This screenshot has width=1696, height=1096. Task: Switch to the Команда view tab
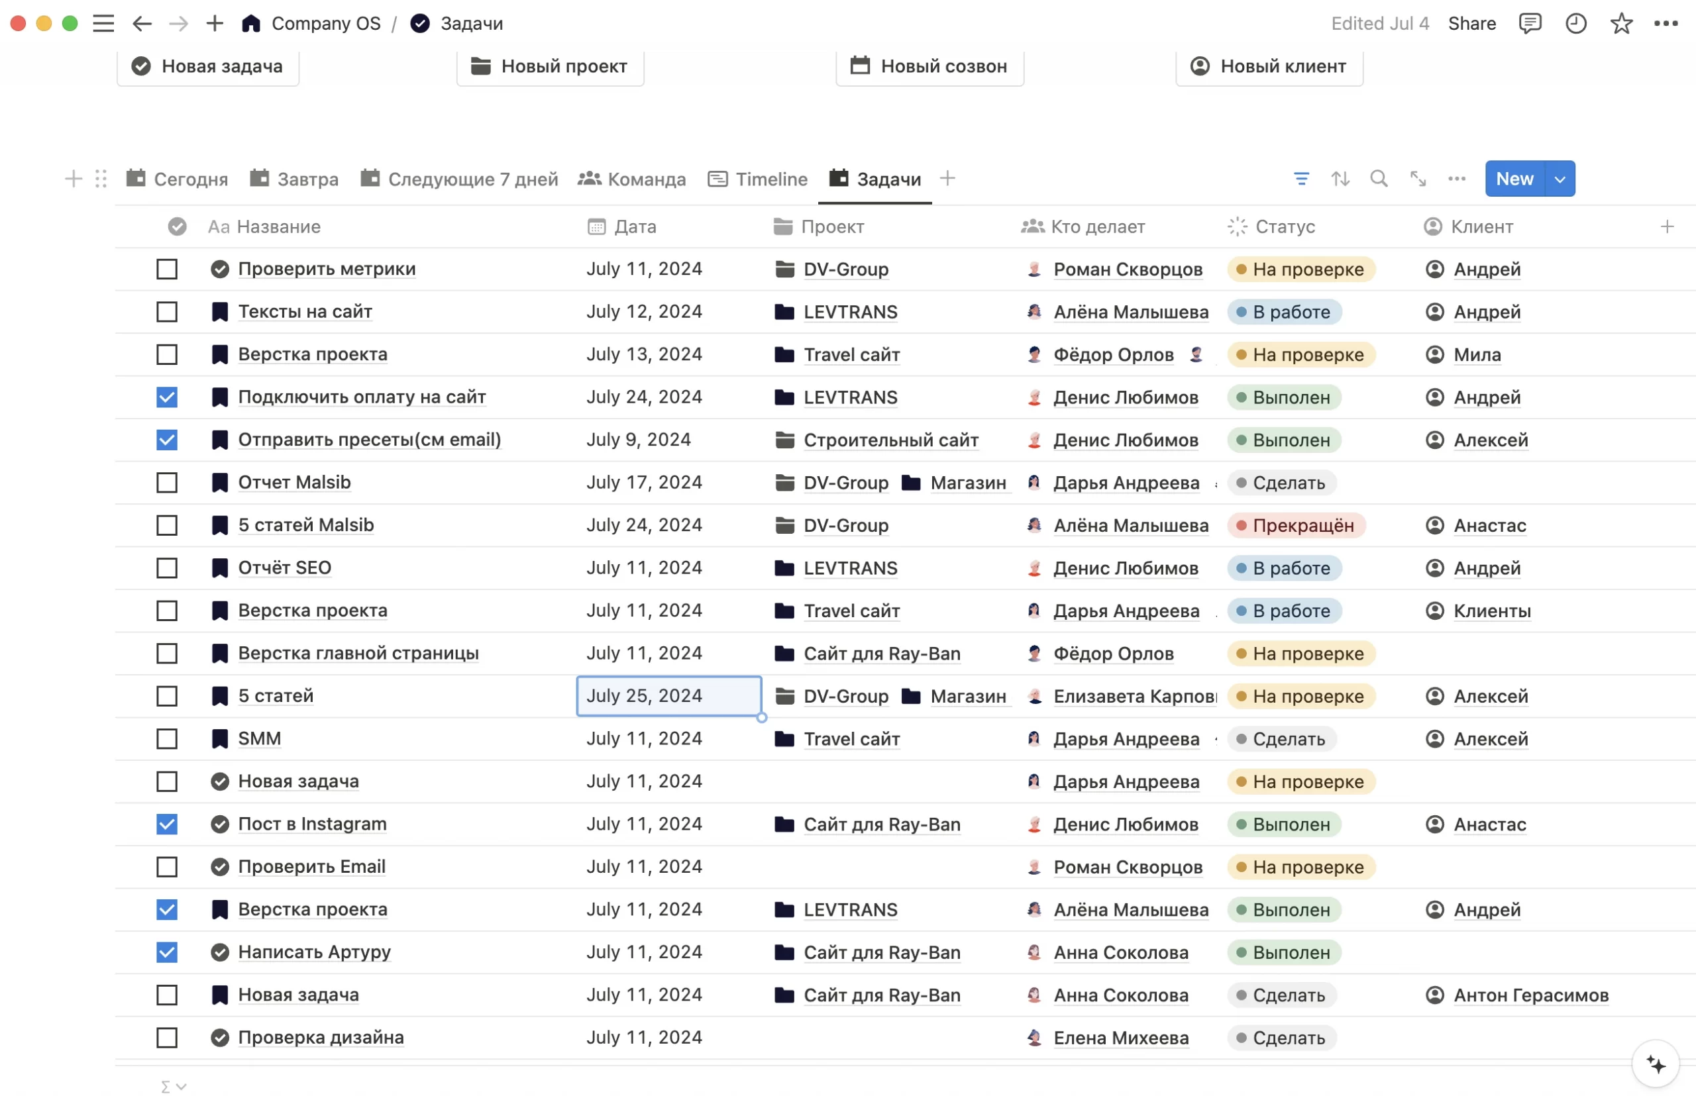[x=631, y=179]
